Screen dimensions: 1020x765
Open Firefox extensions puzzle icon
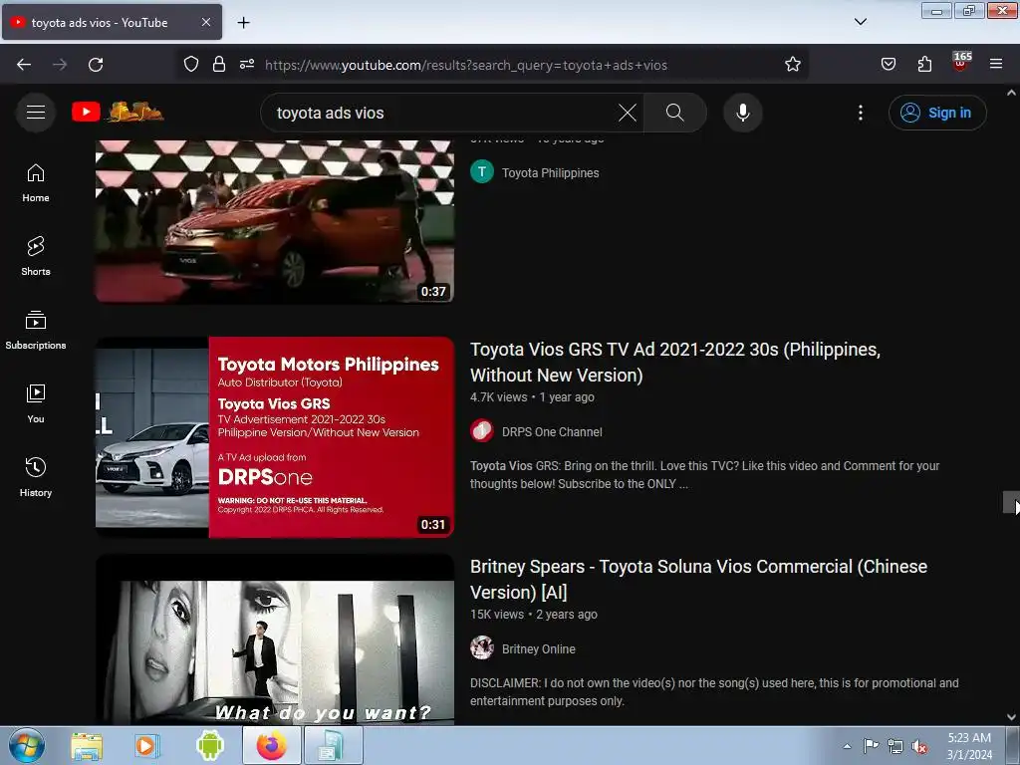[x=924, y=65]
